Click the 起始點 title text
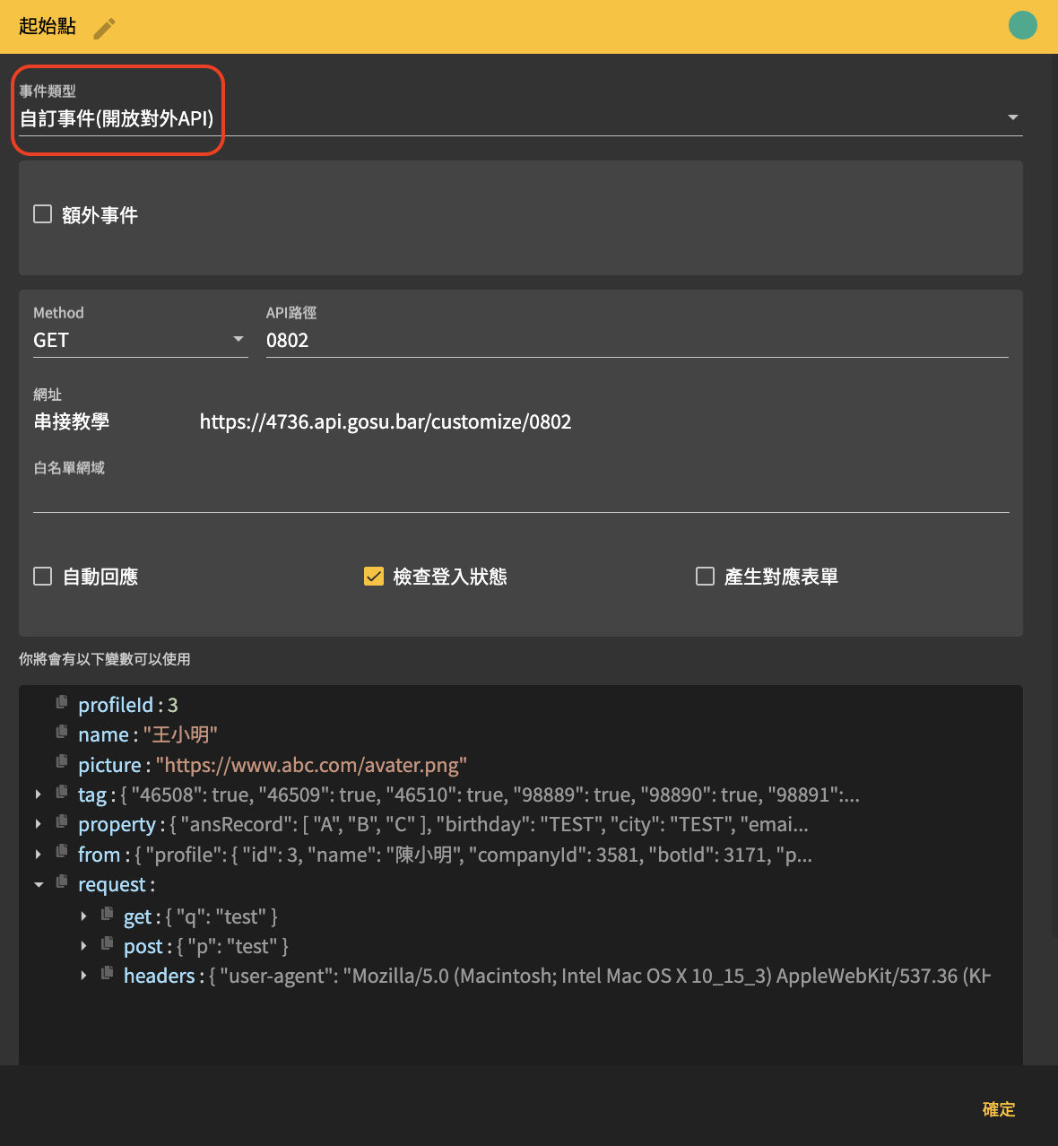1058x1146 pixels. (x=48, y=26)
